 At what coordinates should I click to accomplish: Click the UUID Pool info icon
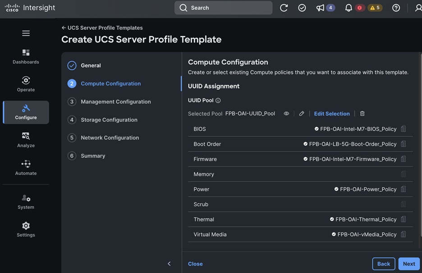click(x=218, y=100)
